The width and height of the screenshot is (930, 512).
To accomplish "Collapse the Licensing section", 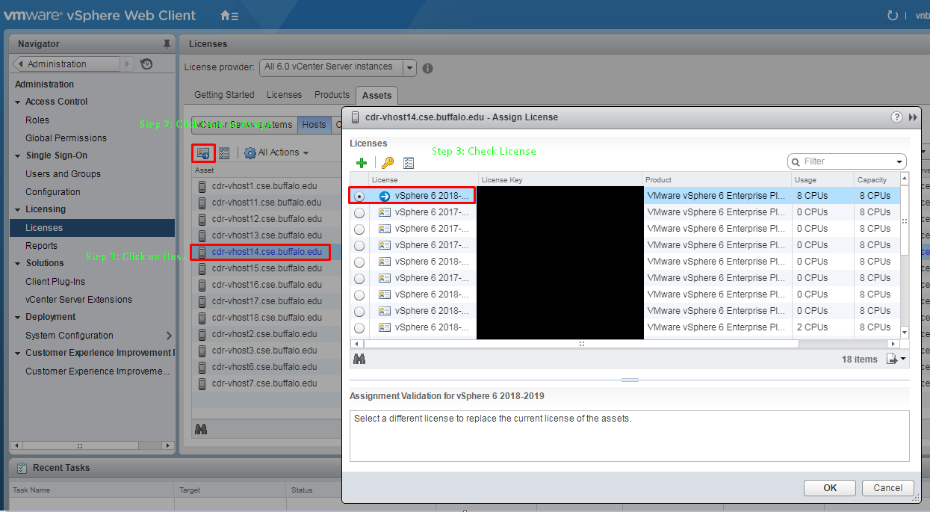I will [18, 209].
